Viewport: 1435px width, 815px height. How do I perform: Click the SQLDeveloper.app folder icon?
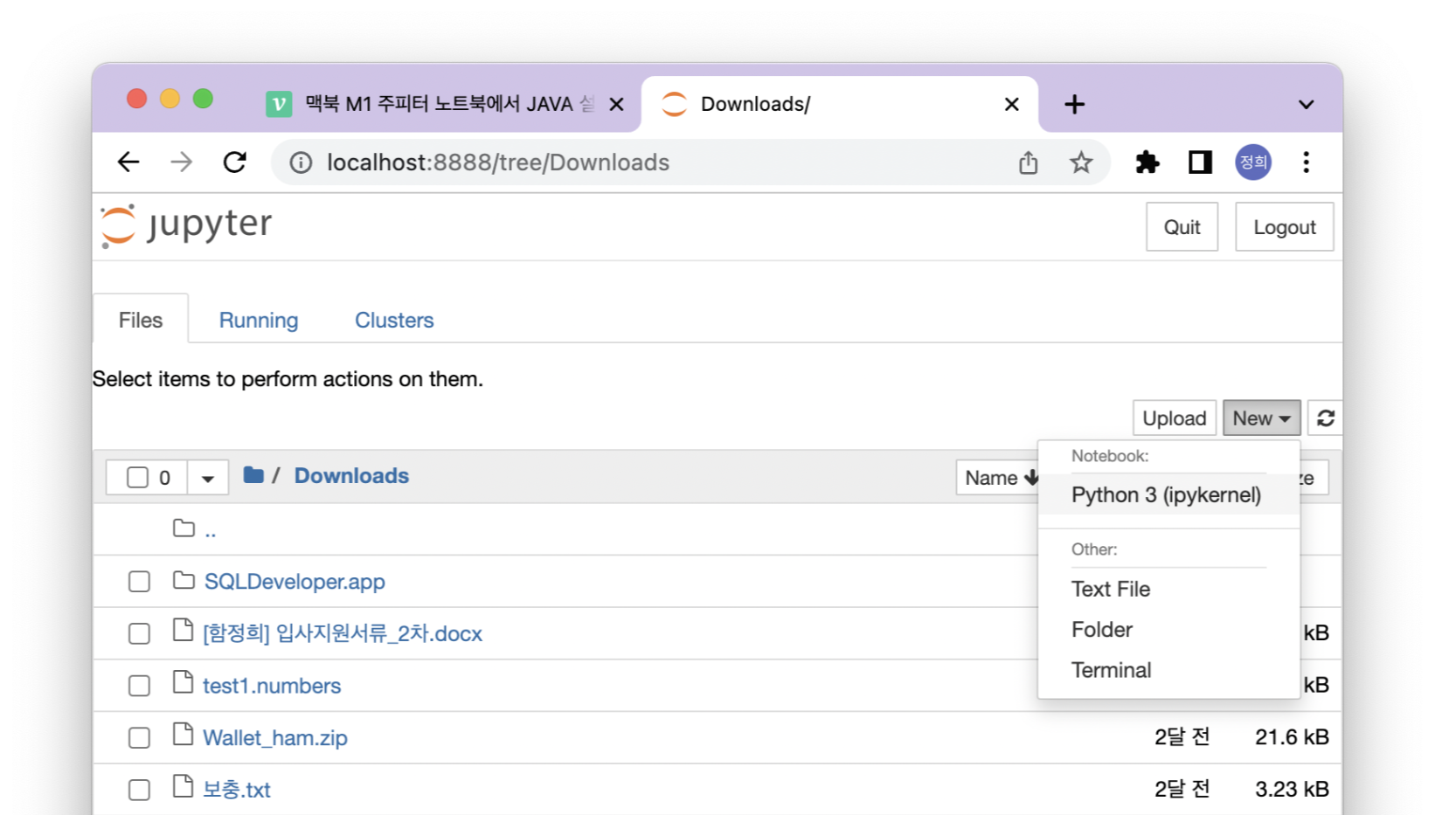[184, 581]
